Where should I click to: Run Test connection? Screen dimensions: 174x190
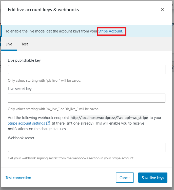pyautogui.click(x=18, y=178)
